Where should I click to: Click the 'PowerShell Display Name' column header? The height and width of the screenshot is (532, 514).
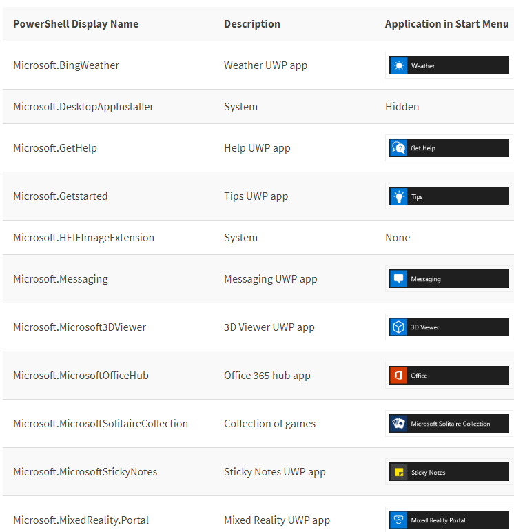(x=76, y=24)
